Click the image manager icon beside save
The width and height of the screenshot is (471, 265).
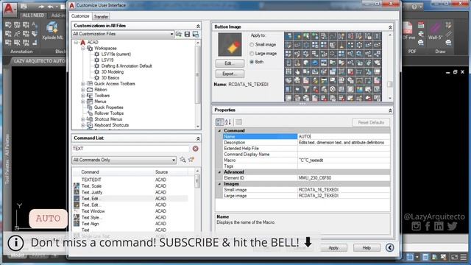(x=196, y=34)
